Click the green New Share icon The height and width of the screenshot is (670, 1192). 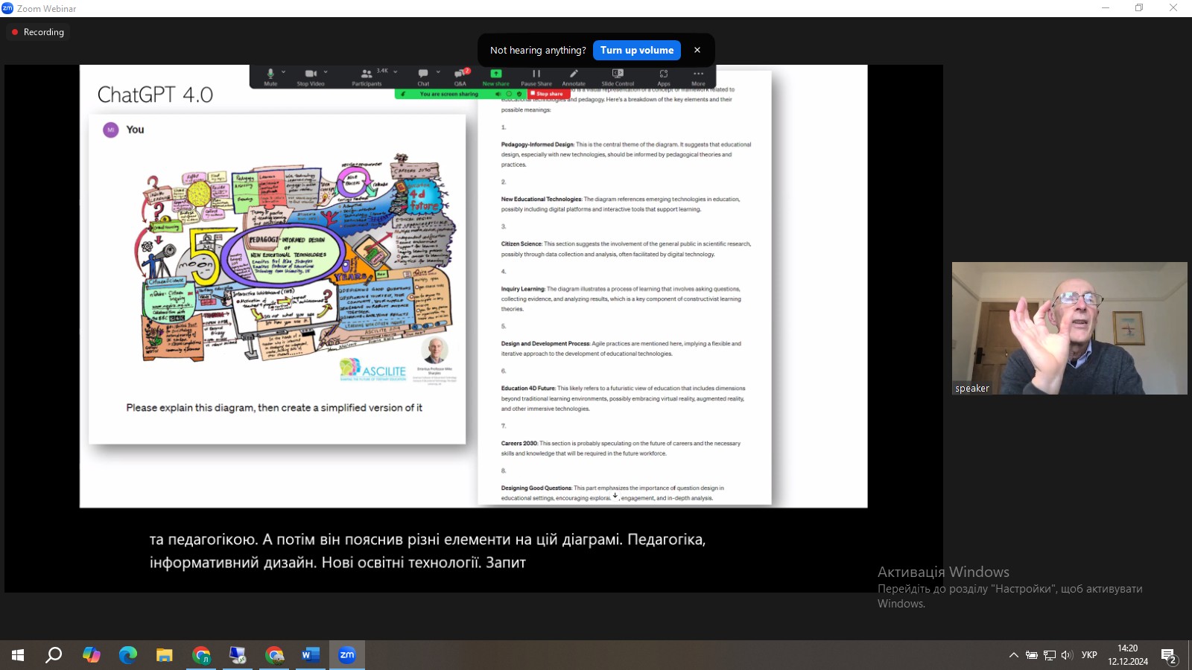pyautogui.click(x=496, y=73)
